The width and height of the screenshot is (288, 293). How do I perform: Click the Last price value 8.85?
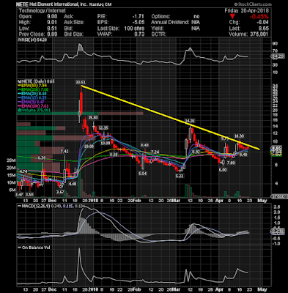pyautogui.click(x=264, y=29)
